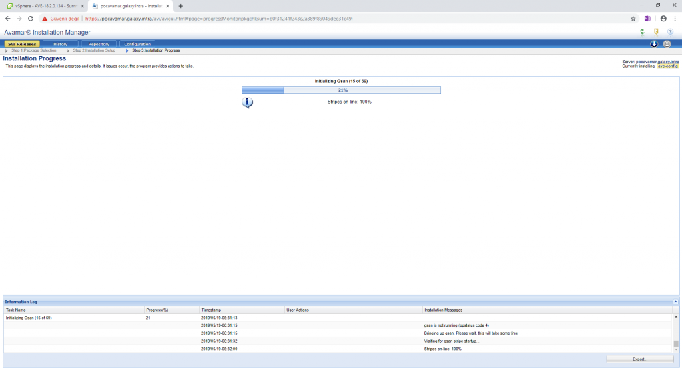This screenshot has height=368, width=682.
Task: Click the browser forward arrow
Action: click(19, 19)
